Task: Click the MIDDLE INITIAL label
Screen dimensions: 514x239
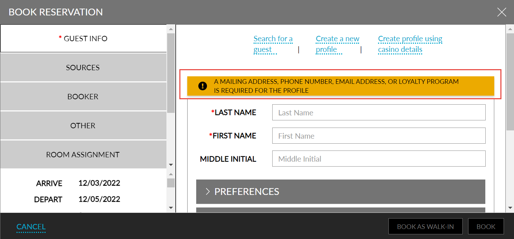Action: 228,159
